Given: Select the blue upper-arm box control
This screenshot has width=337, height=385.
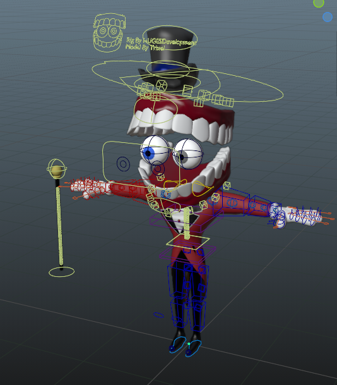Looking at the screenshot, I should coord(230,202).
